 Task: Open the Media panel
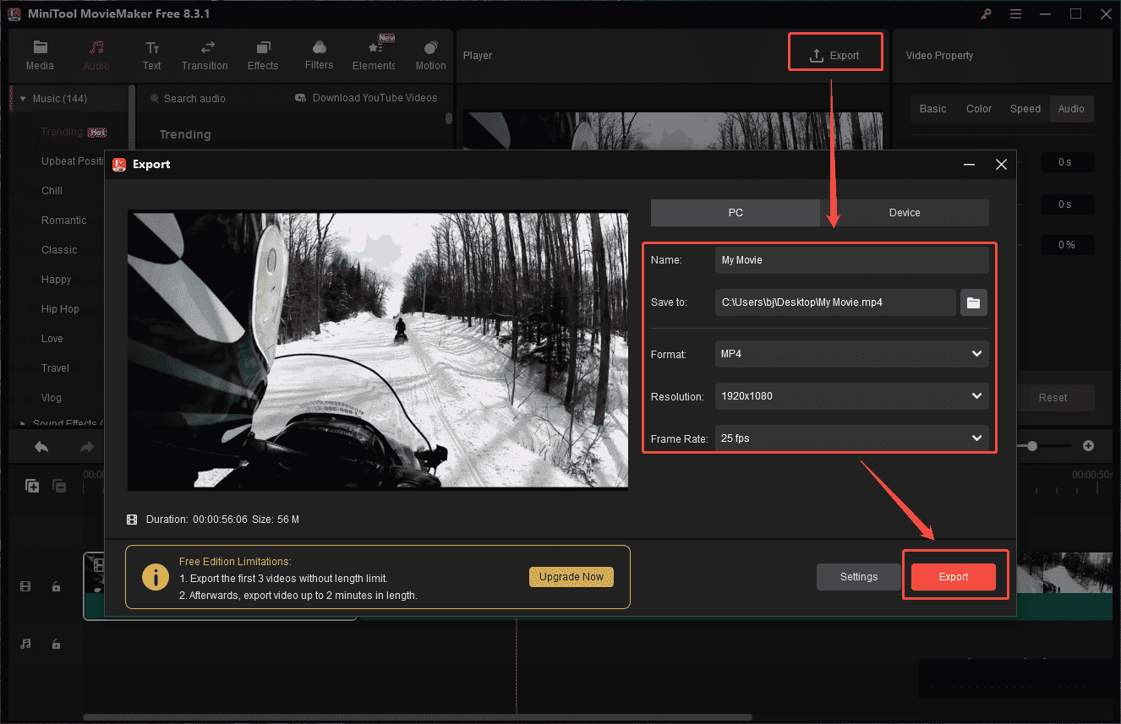(40, 53)
